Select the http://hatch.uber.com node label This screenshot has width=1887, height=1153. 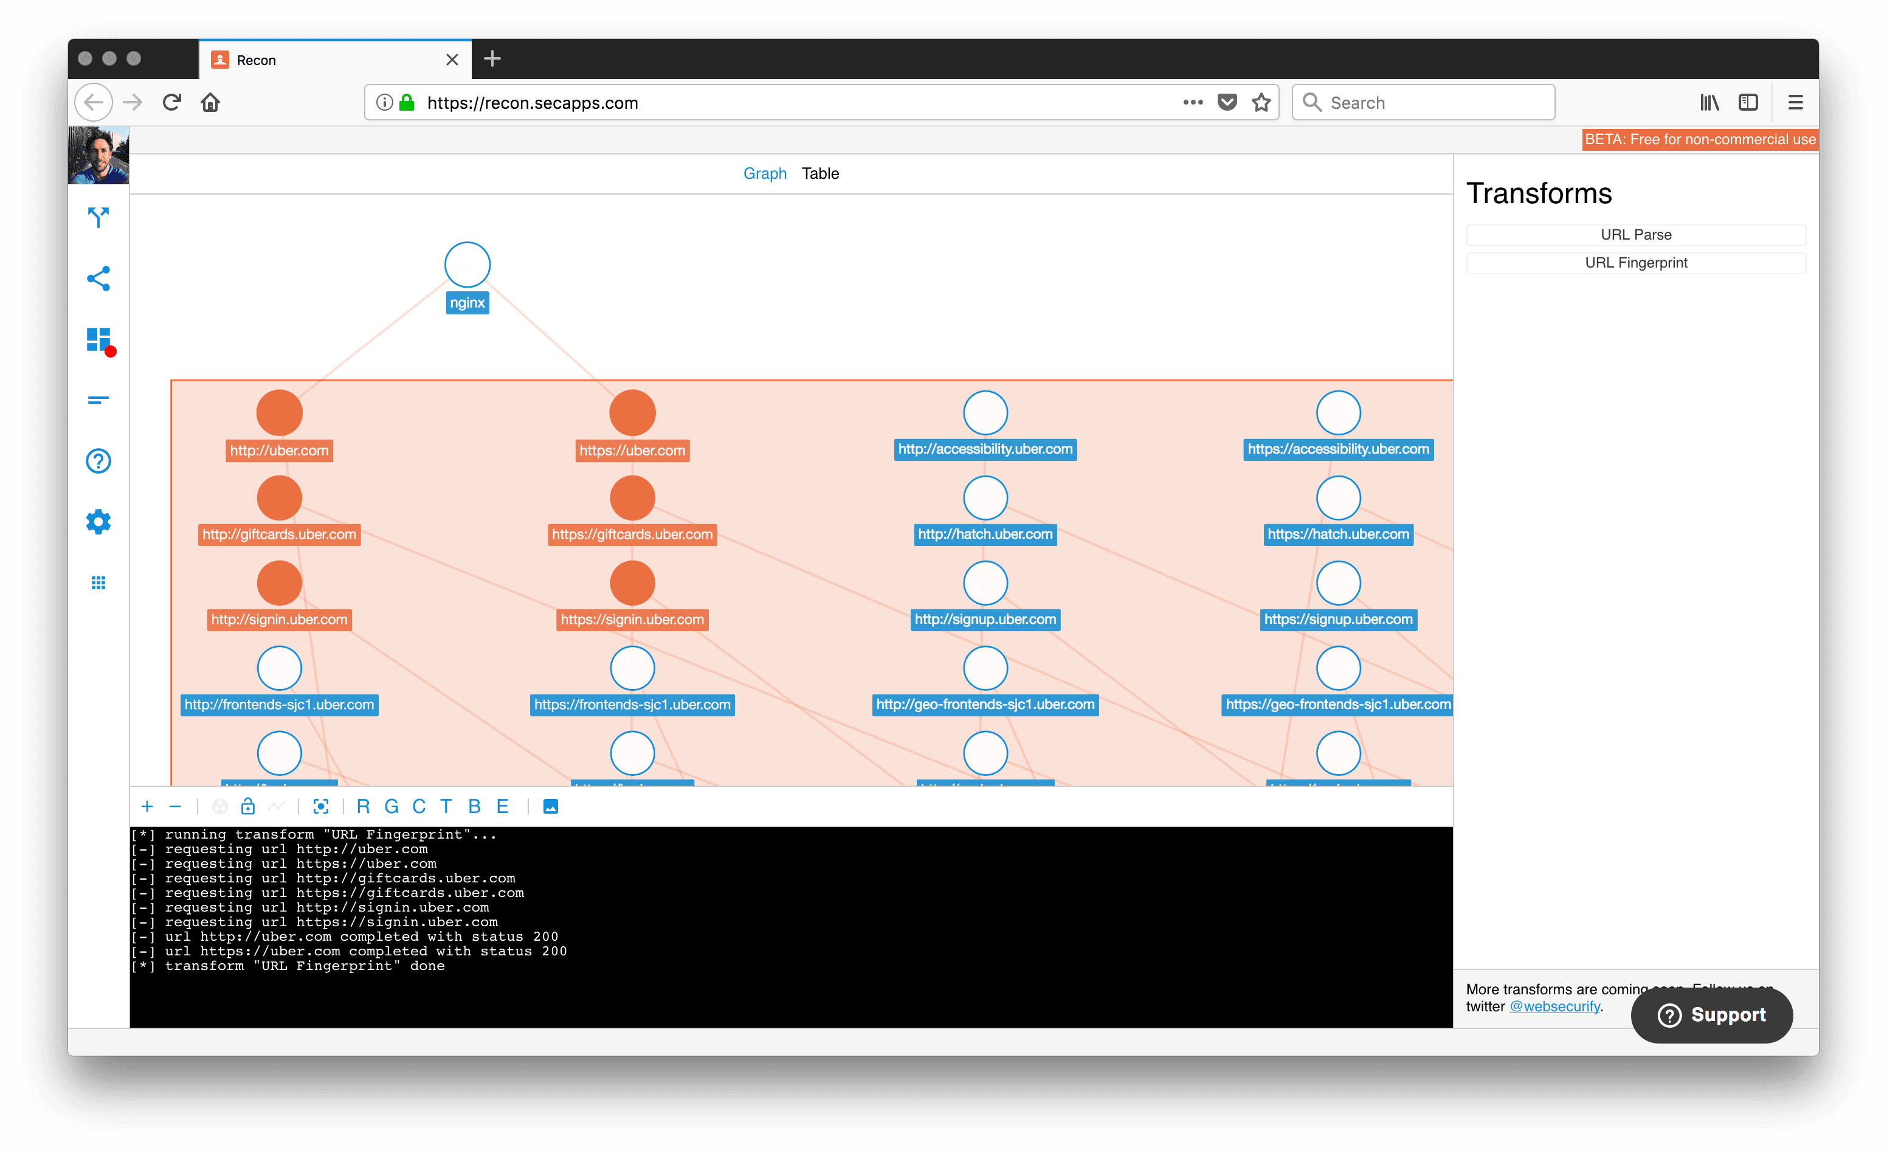[985, 534]
